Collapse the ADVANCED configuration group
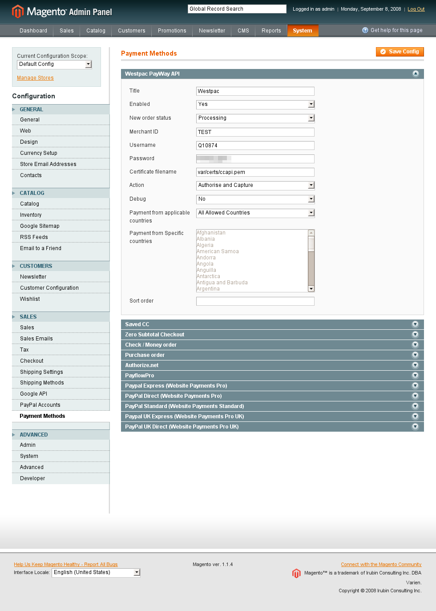Image resolution: width=436 pixels, height=611 pixels. click(x=61, y=435)
